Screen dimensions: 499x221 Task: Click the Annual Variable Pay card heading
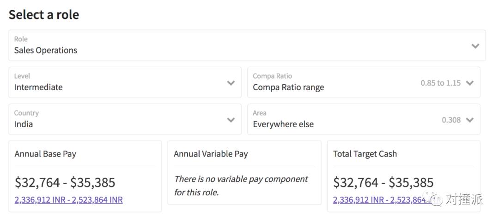(211, 154)
